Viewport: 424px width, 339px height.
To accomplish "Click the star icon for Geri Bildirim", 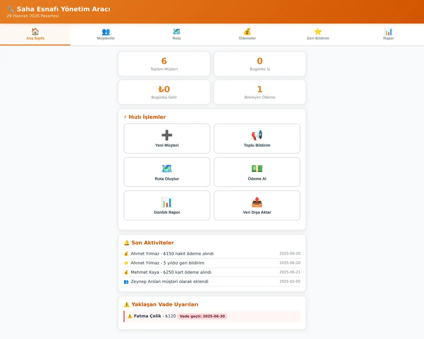I will tap(318, 31).
